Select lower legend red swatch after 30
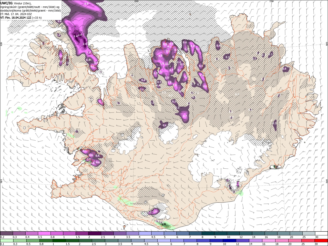The image size is (328, 246). pos(321,241)
